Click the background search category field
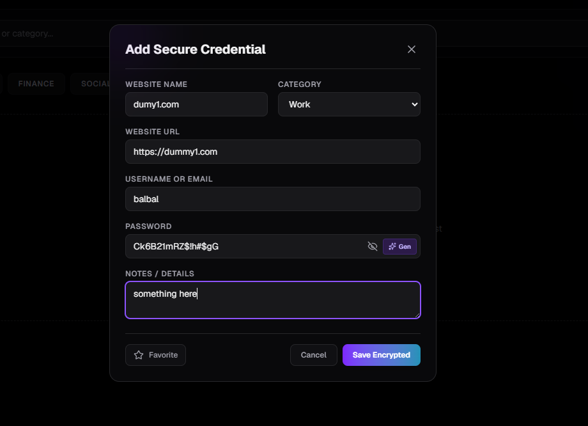Viewport: 588px width, 426px height. point(54,33)
